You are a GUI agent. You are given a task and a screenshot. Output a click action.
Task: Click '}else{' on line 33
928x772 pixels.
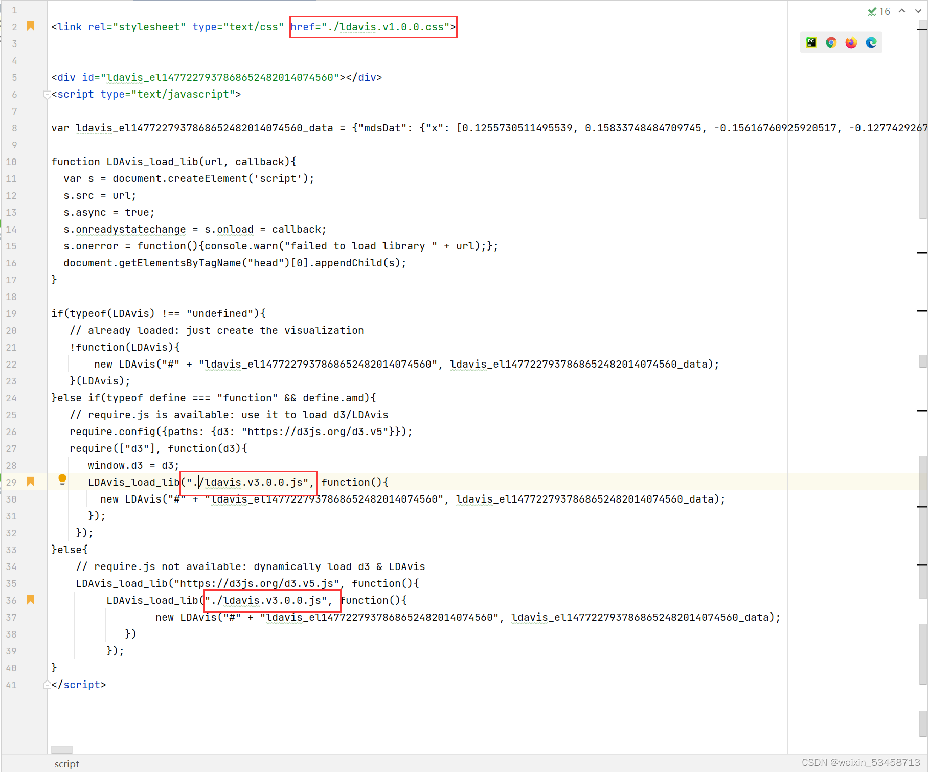(70, 550)
